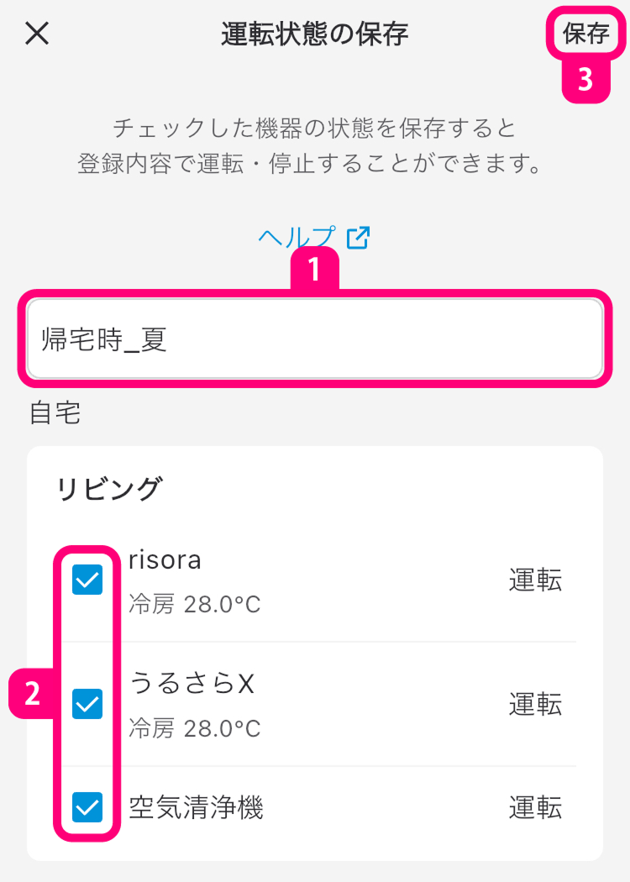Click the pink number 3 badge
This screenshot has width=630, height=882.
click(x=585, y=80)
